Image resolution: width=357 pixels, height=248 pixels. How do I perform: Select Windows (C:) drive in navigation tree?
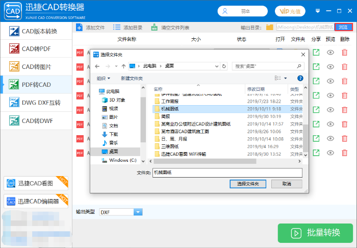119,160
